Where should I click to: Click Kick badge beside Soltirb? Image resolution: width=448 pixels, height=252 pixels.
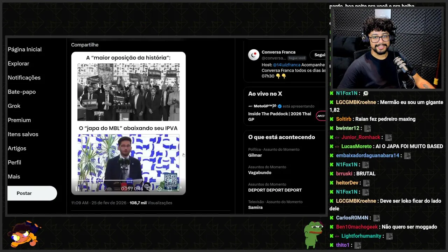pos(332,119)
